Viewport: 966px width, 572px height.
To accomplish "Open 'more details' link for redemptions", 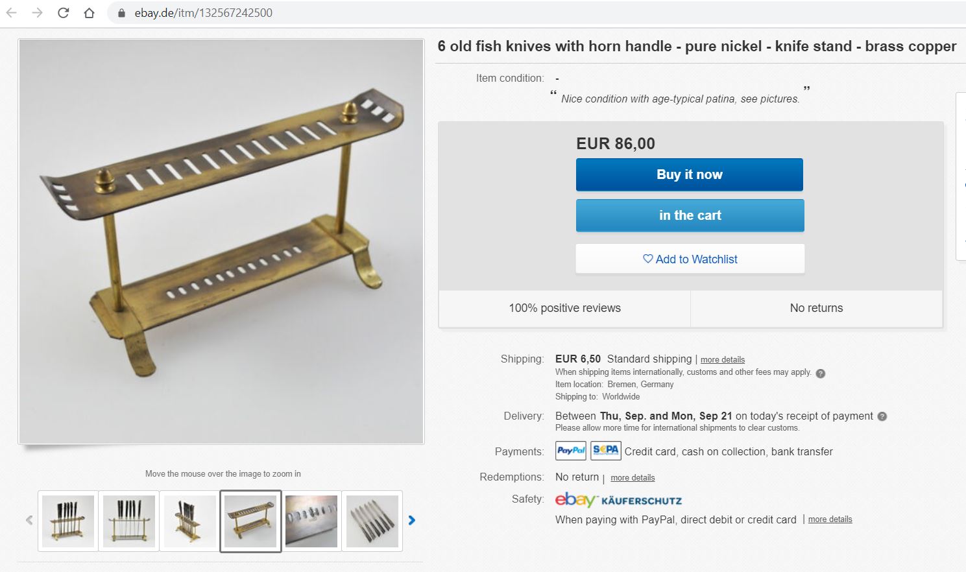I will coord(633,478).
